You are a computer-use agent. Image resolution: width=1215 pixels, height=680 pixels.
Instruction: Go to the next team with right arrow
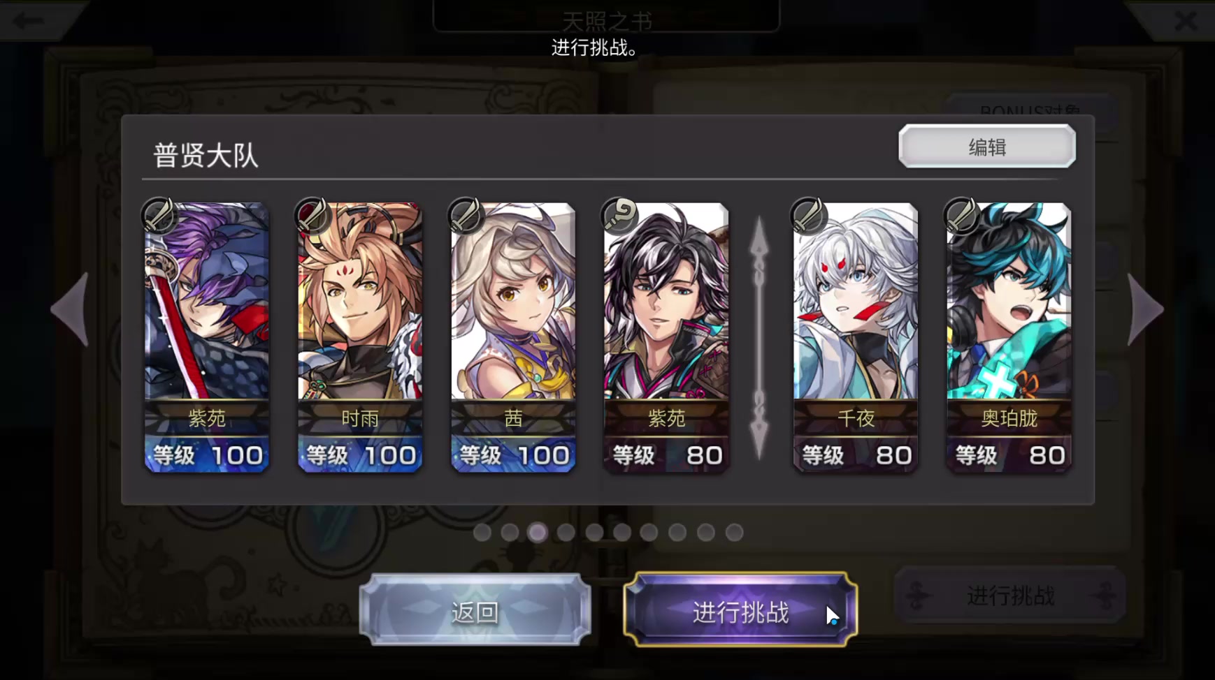coord(1145,309)
